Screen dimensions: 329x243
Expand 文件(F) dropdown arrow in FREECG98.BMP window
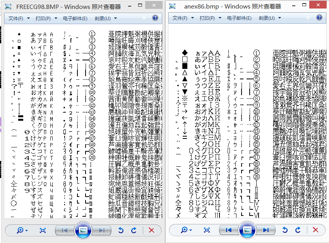[x=28, y=19]
